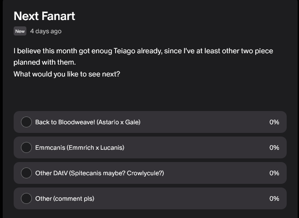The height and width of the screenshot is (218, 299).
Task: Choose the Emmcanis radio button
Action: click(26, 147)
